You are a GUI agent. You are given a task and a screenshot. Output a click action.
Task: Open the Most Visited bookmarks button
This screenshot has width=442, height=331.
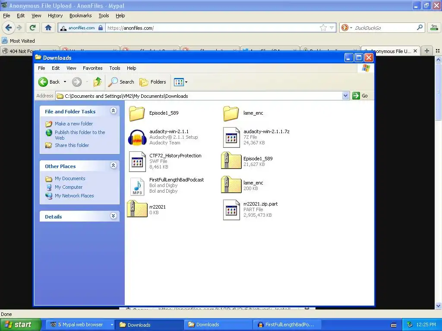[x=19, y=41]
